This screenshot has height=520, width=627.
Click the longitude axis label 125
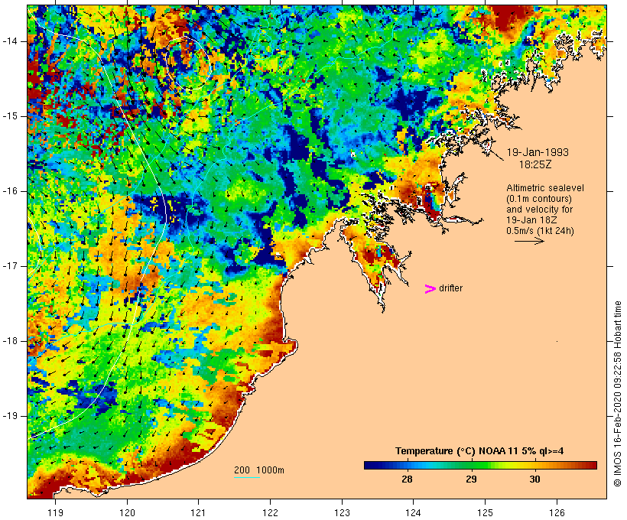point(485,512)
